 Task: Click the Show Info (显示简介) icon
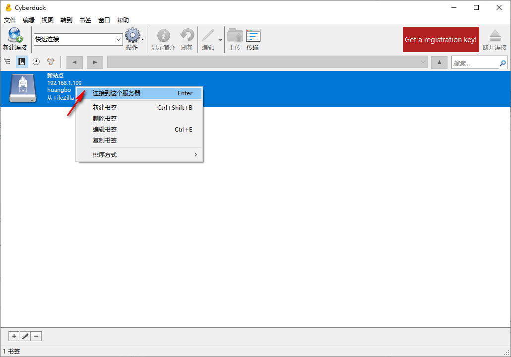click(x=163, y=36)
